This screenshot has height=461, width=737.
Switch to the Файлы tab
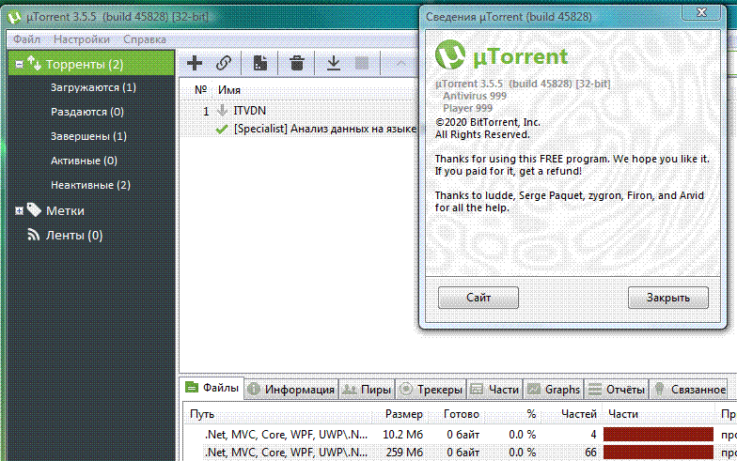pos(212,389)
